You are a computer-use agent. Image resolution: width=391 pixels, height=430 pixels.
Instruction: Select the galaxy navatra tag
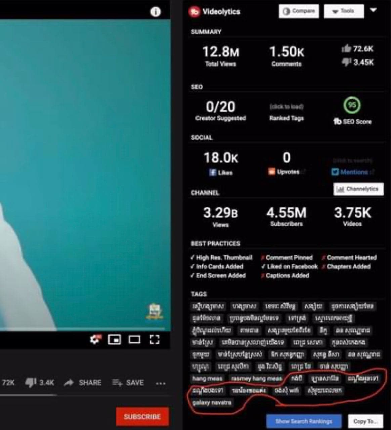[x=212, y=402]
